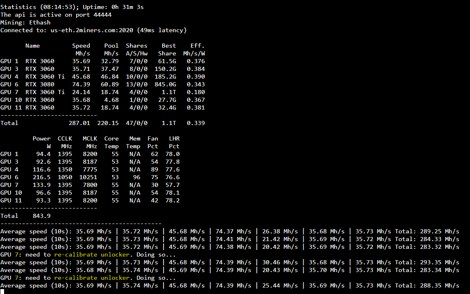Screen dimensions: 470x294
Task: Select the Fan Pct header label
Action: click(153, 142)
